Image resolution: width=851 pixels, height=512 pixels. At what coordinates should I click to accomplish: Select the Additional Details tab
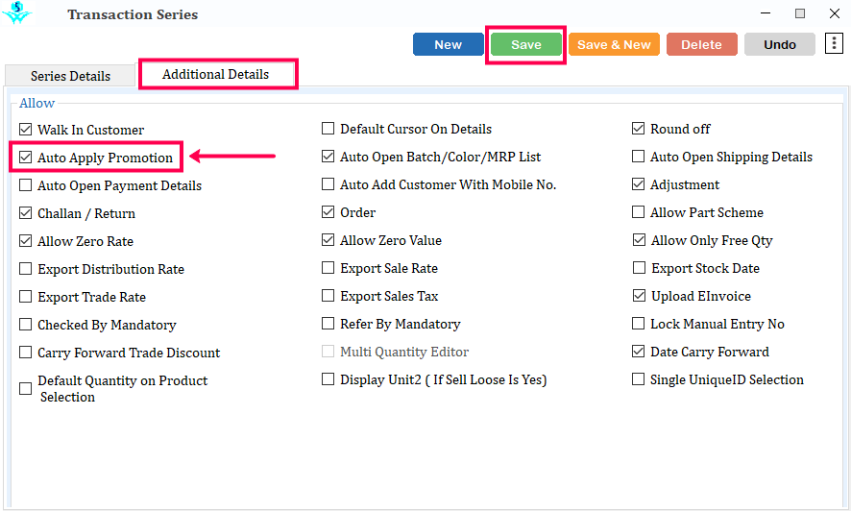(x=215, y=74)
